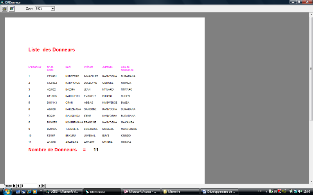Click the first name EVARISTE
Image resolution: width=313 pixels, height=195 pixels.
point(90,96)
